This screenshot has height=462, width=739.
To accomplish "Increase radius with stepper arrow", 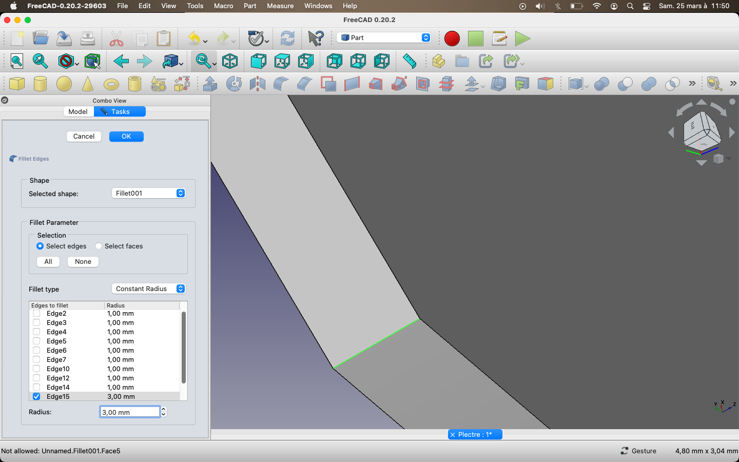I will click(x=164, y=409).
